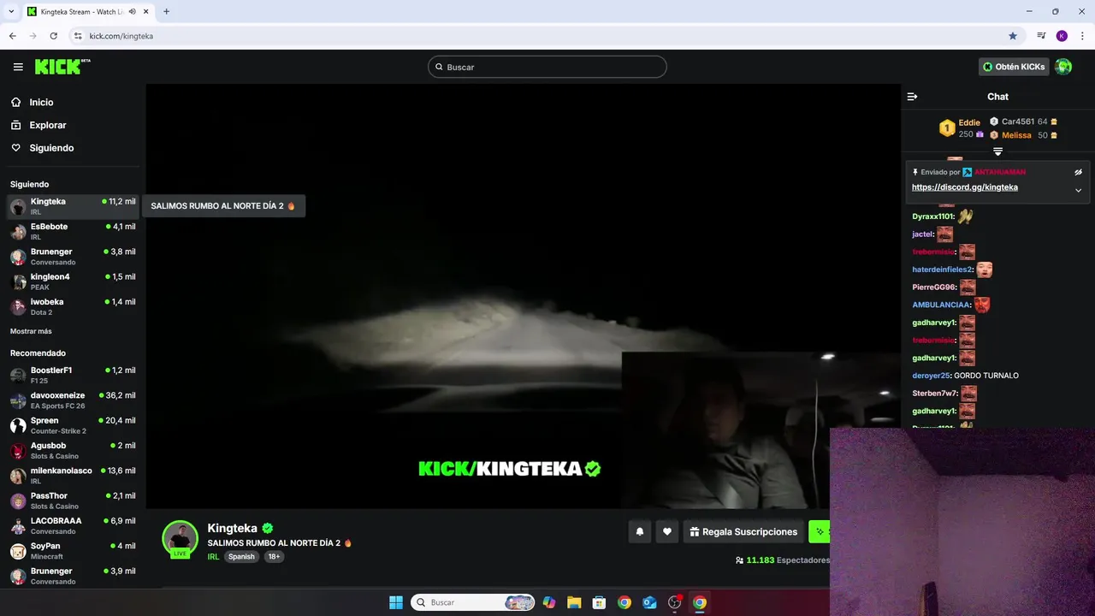Click the address bar URL kick.com/kingteka
This screenshot has width=1095, height=616.
(121, 36)
